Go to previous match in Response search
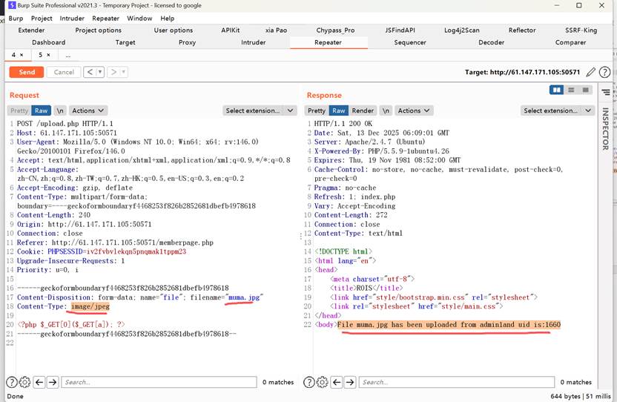Viewport: 617px width, 402px height. click(x=337, y=382)
